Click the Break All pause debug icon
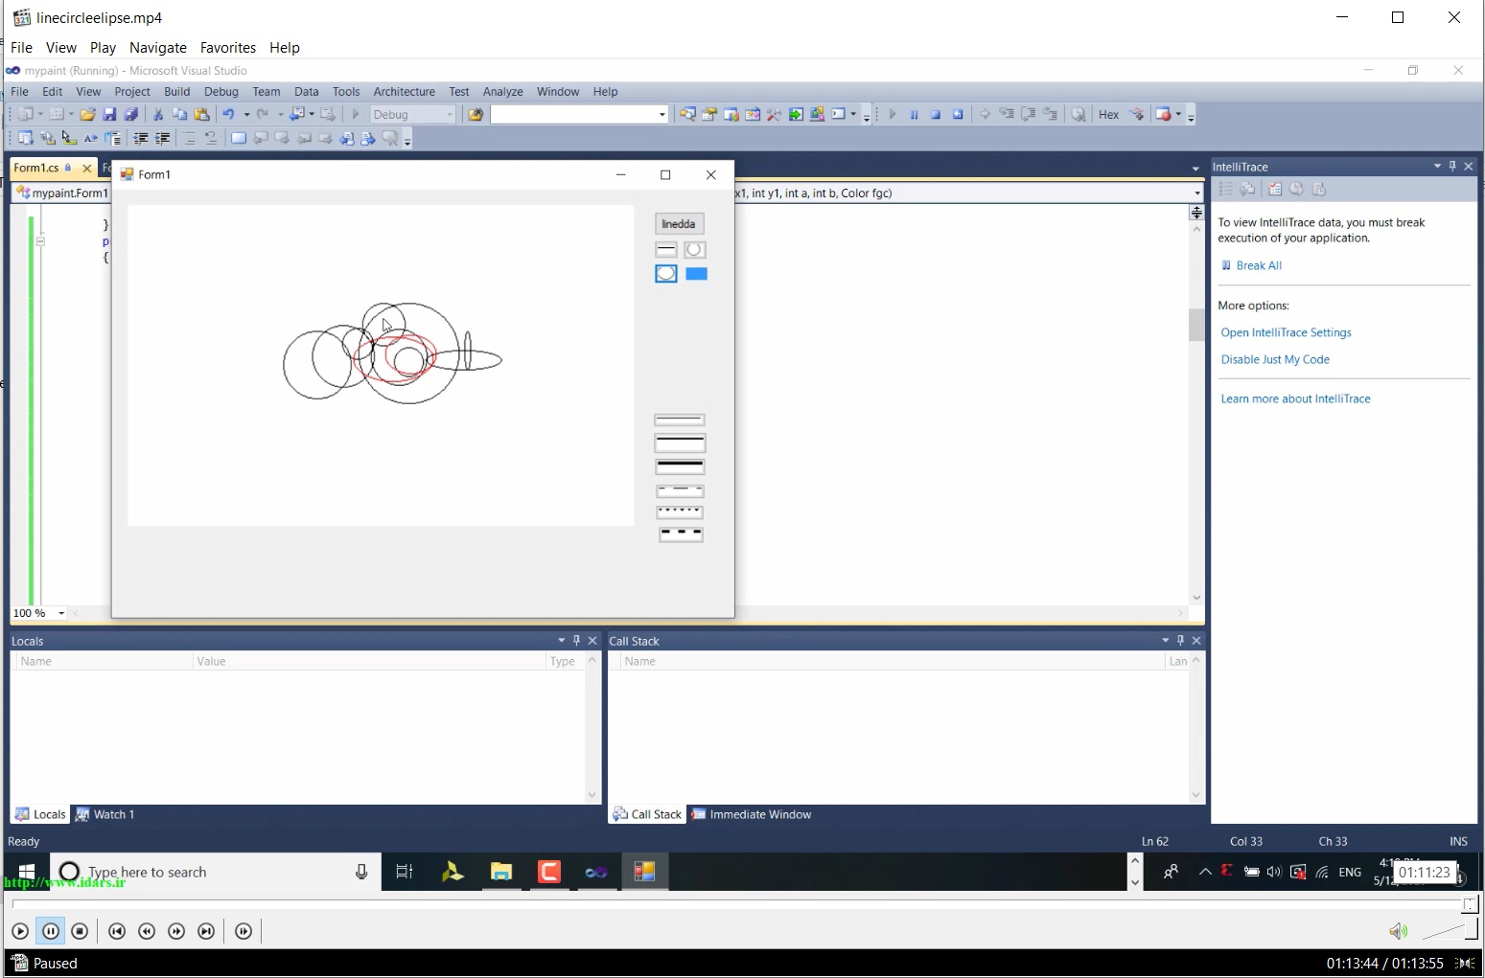The height and width of the screenshot is (978, 1485). tap(914, 114)
